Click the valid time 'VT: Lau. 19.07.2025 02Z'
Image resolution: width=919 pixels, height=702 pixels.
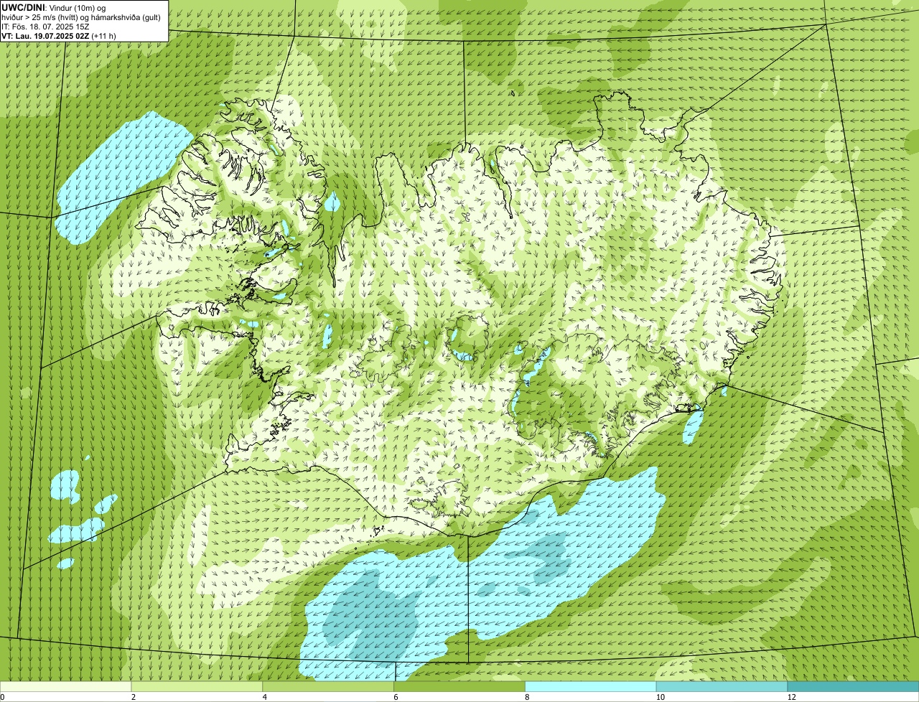(x=45, y=35)
